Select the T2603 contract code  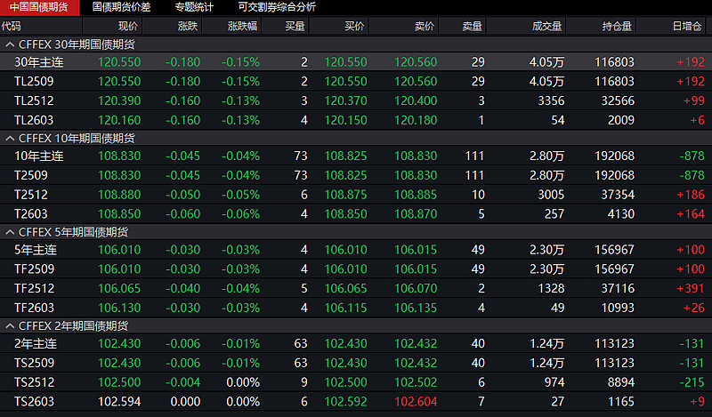31,214
